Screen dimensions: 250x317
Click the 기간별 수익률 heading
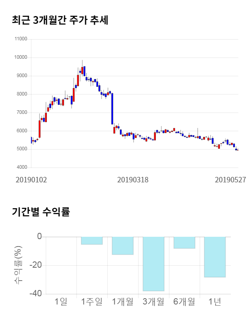pyautogui.click(x=41, y=212)
